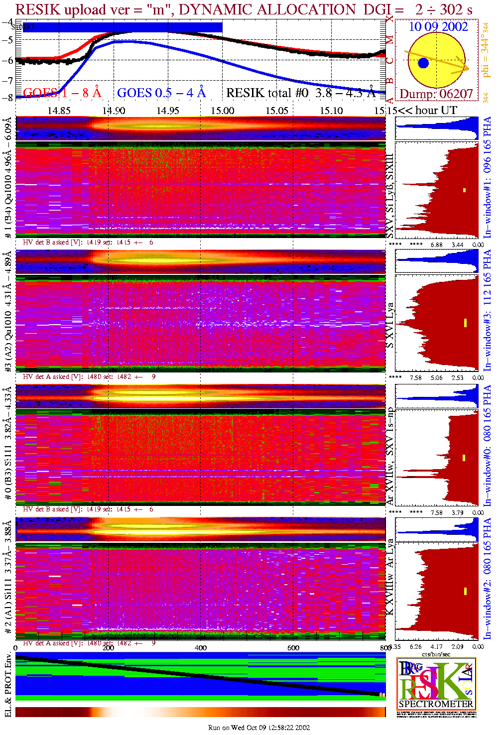Select the GOES 0.5 – 4 Å legend label
The height and width of the screenshot is (735, 500).
pos(161,93)
